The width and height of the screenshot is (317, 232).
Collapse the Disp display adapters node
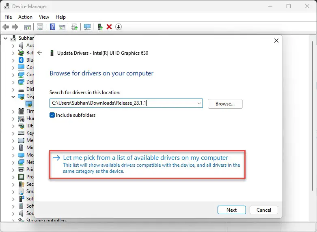pos(13,97)
